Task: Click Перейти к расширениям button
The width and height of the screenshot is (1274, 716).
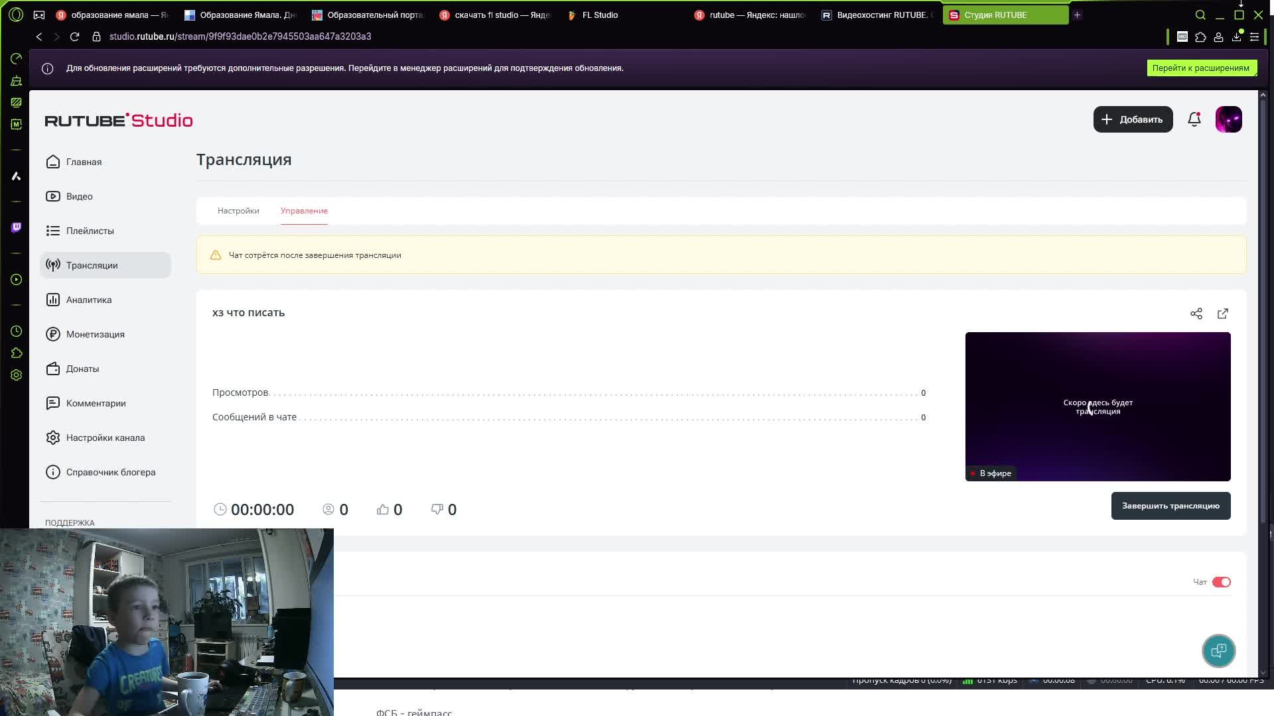Action: pyautogui.click(x=1201, y=68)
